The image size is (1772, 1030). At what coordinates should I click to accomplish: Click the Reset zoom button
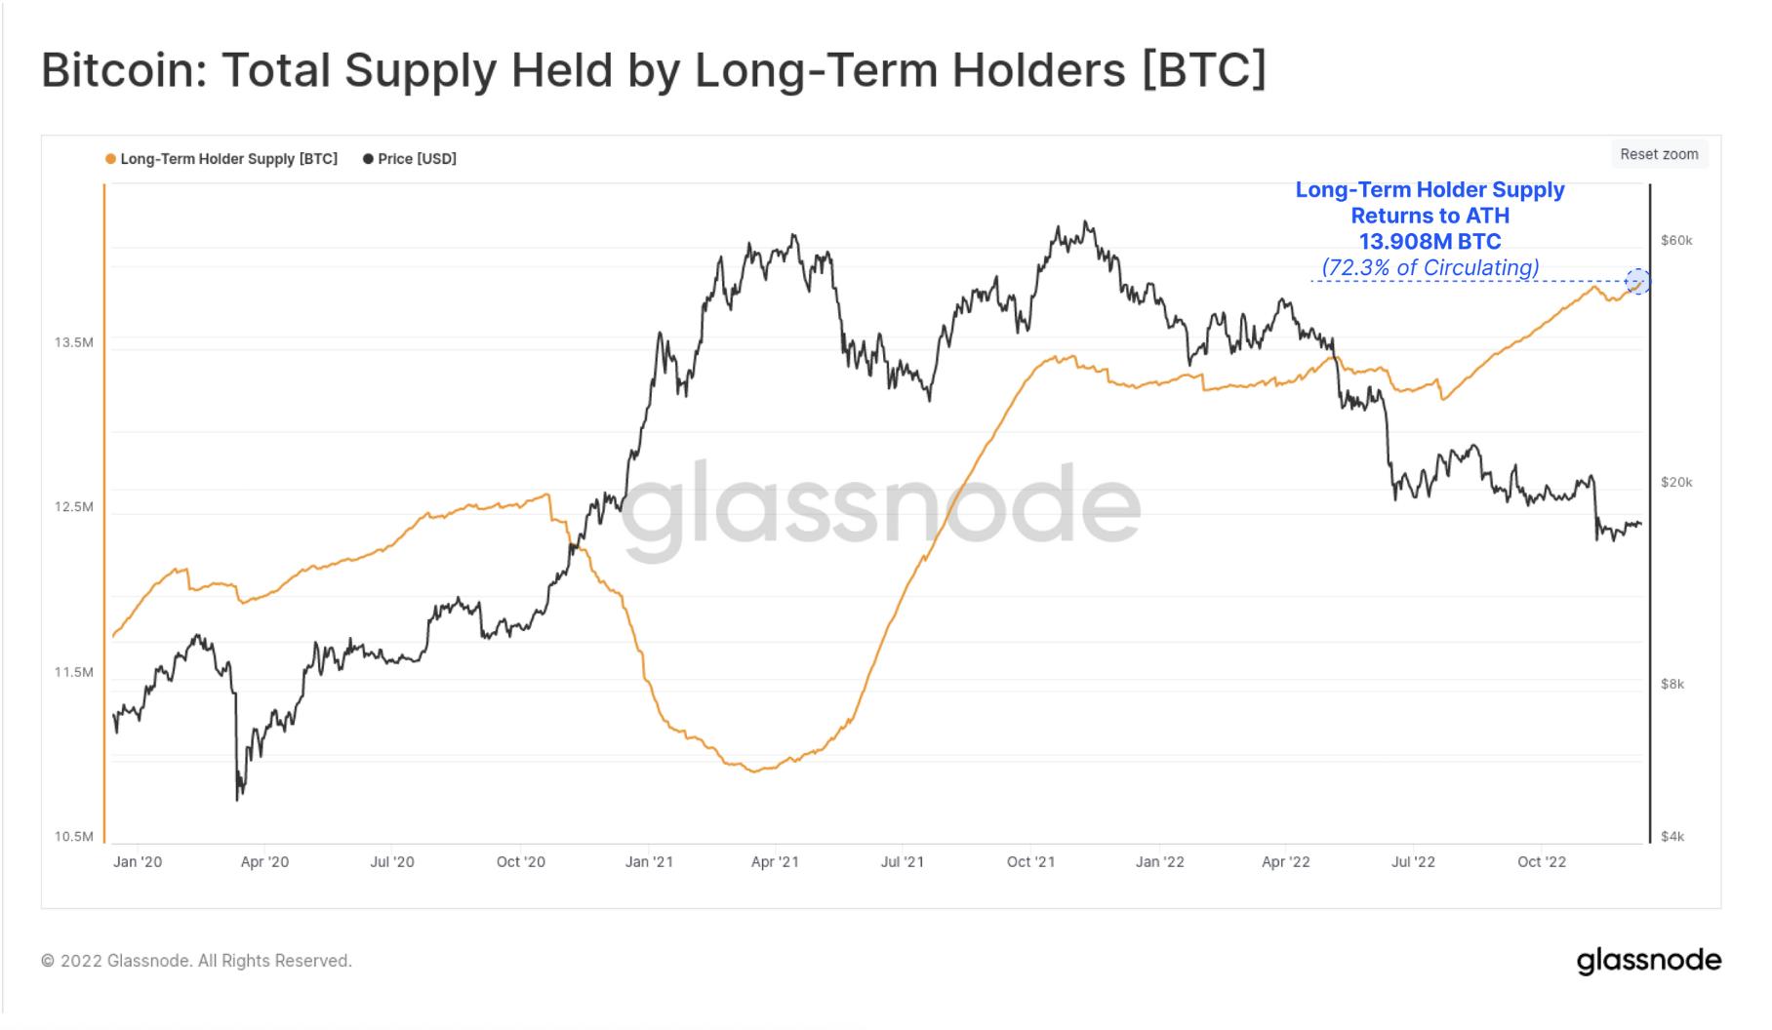[x=1659, y=154]
